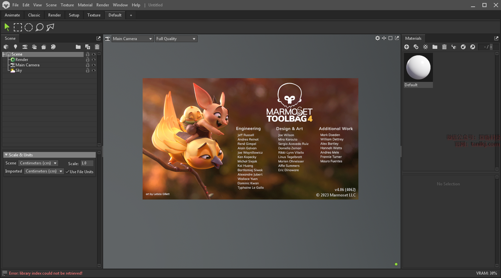The width and height of the screenshot is (501, 278).
Task: Open the Main Camera dropdown
Action: click(132, 39)
